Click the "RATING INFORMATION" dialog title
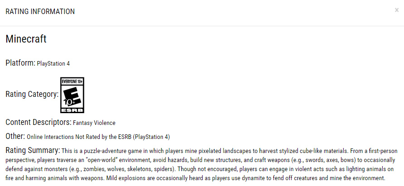 tap(40, 12)
